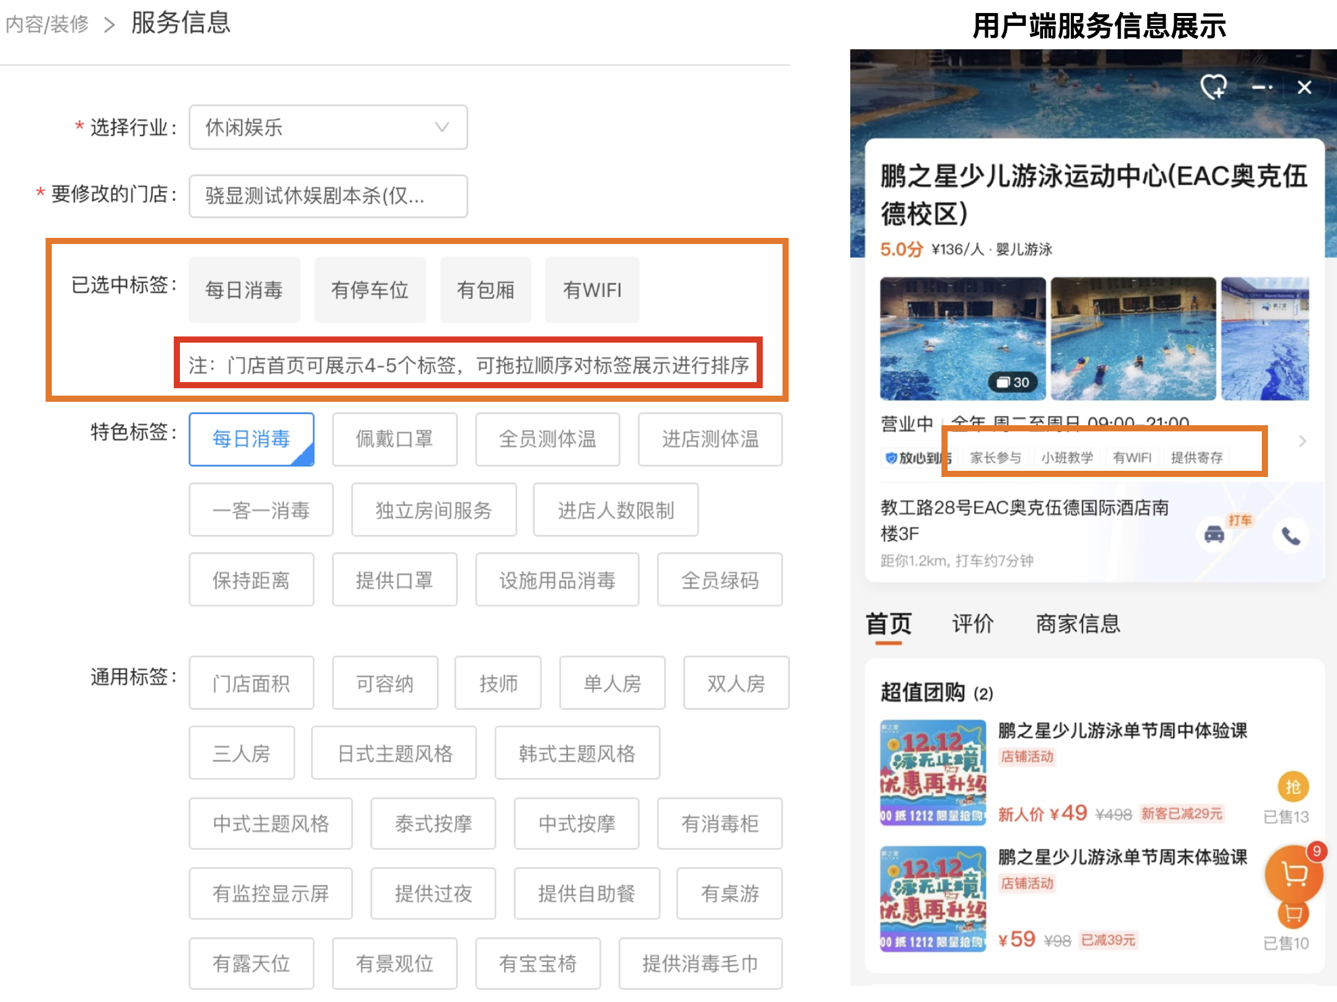
Task: Close the store preview with X
Action: pyautogui.click(x=1304, y=88)
